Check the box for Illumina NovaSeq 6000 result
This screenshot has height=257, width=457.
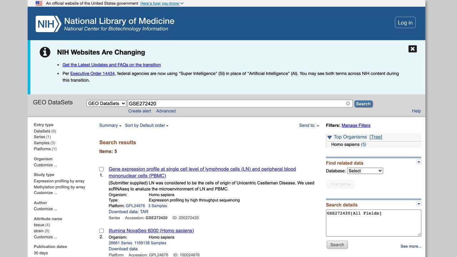click(x=101, y=231)
